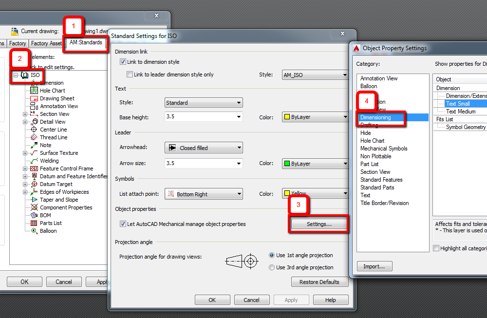
Task: Click Cancel in the Options dialog
Action: [x=64, y=282]
